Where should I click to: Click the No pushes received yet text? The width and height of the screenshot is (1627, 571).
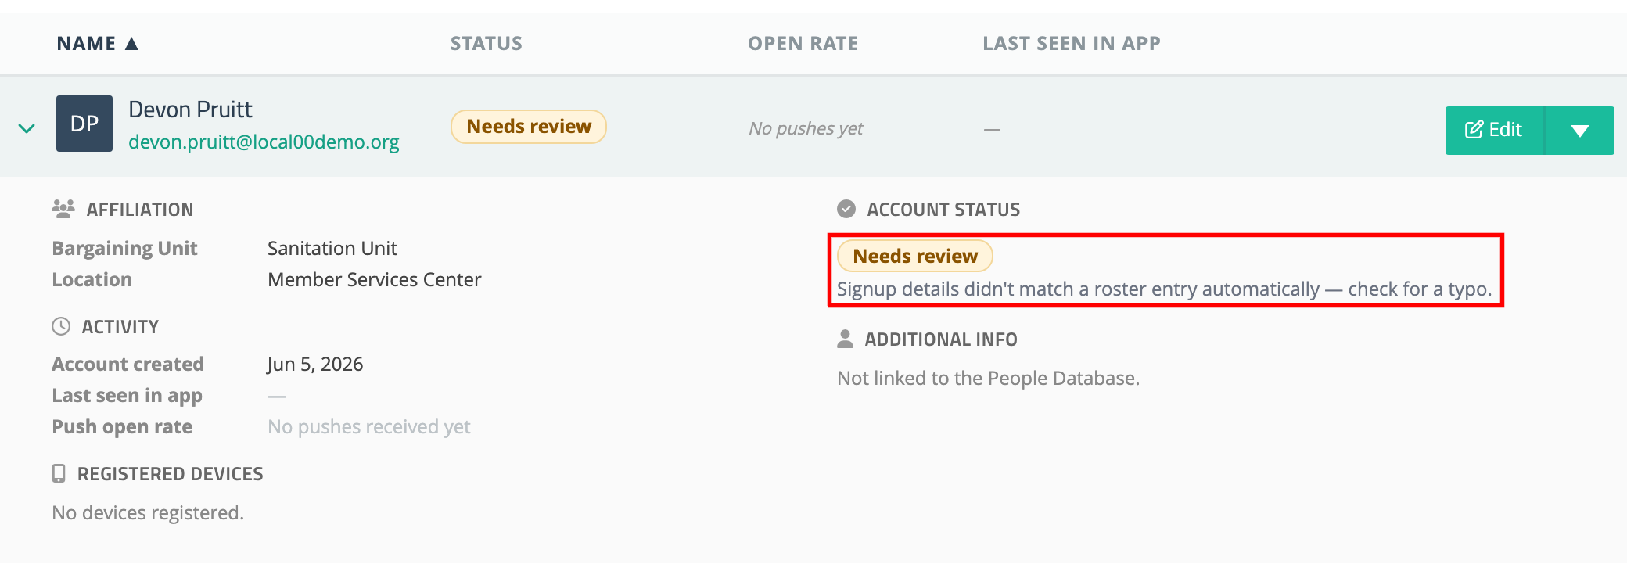tap(369, 427)
